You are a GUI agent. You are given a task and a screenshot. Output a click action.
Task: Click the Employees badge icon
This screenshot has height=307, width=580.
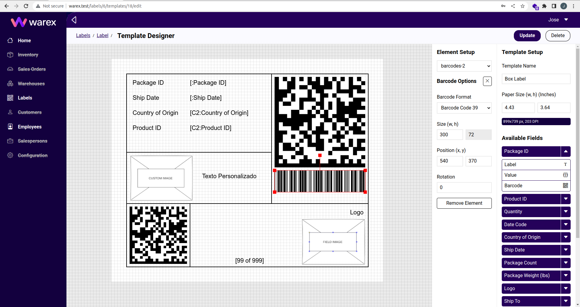click(10, 127)
